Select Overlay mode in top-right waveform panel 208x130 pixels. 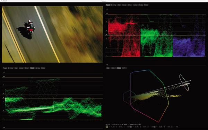click(113, 5)
